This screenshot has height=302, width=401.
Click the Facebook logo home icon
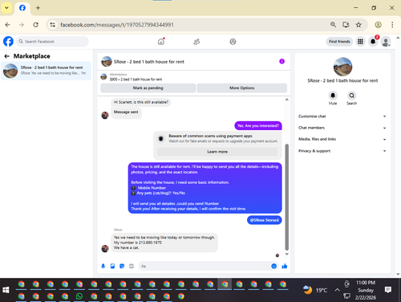8,42
